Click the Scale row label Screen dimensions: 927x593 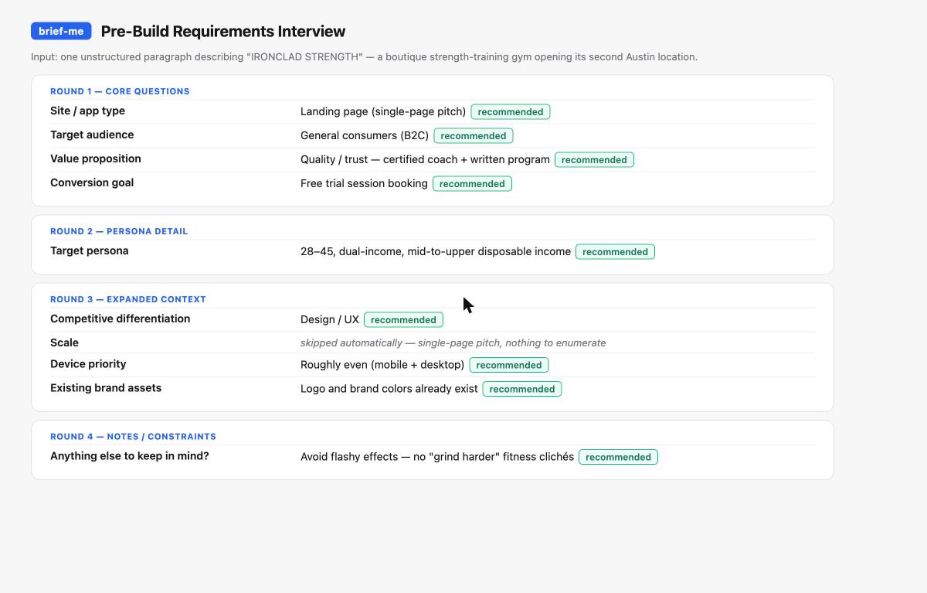pos(64,343)
